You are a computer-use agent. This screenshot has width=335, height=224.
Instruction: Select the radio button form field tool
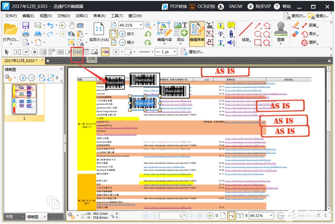tap(35, 52)
